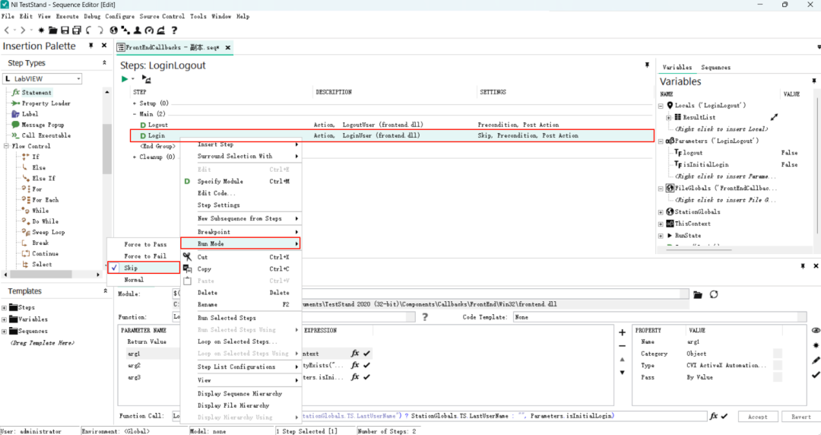Open station globals globe icon in toolbar
Viewport: 821px width, 435px height.
[113, 30]
